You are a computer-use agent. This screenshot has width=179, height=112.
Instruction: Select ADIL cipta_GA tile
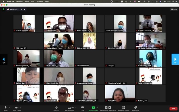(x=28, y=41)
